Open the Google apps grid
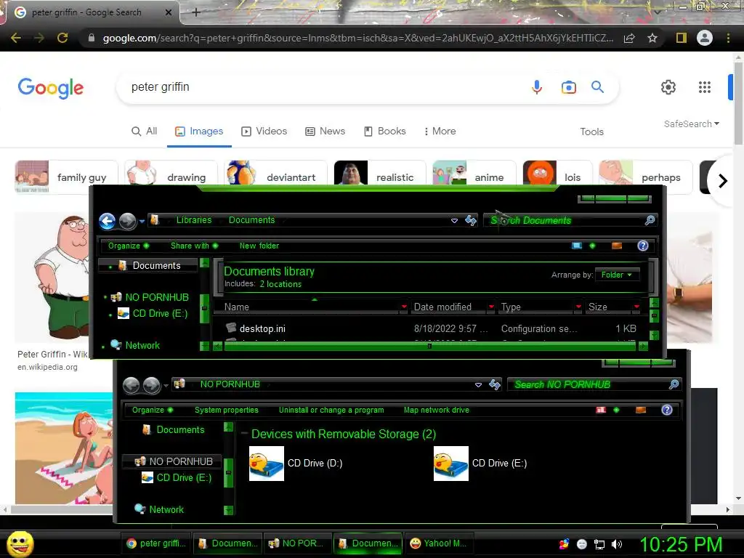The width and height of the screenshot is (744, 558). (x=705, y=87)
